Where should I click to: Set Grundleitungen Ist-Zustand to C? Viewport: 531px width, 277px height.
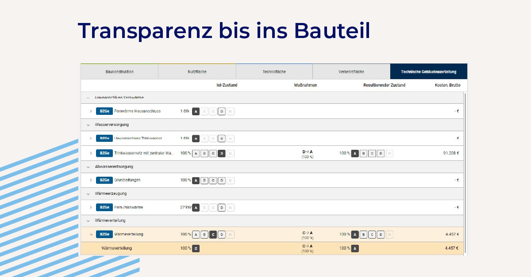pos(213,180)
